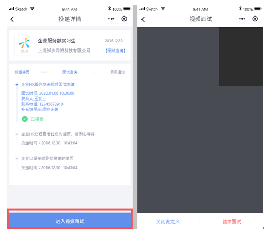Select the 录用通知 step tab
Image resolution: width=268 pixels, height=231 pixels.
118,72
